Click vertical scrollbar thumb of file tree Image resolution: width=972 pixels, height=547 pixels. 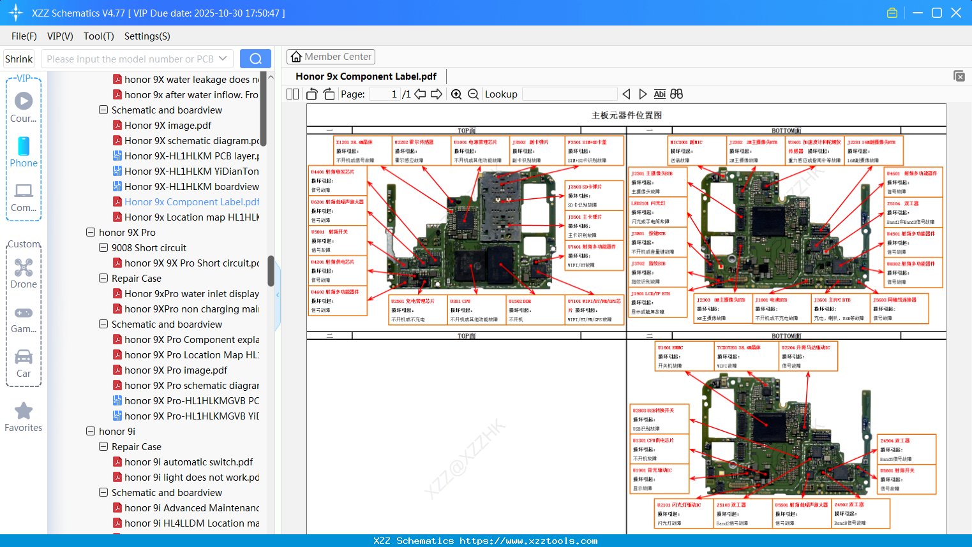(263, 108)
